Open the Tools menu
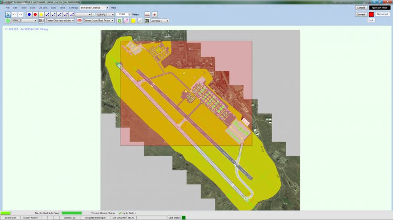 click(x=62, y=8)
